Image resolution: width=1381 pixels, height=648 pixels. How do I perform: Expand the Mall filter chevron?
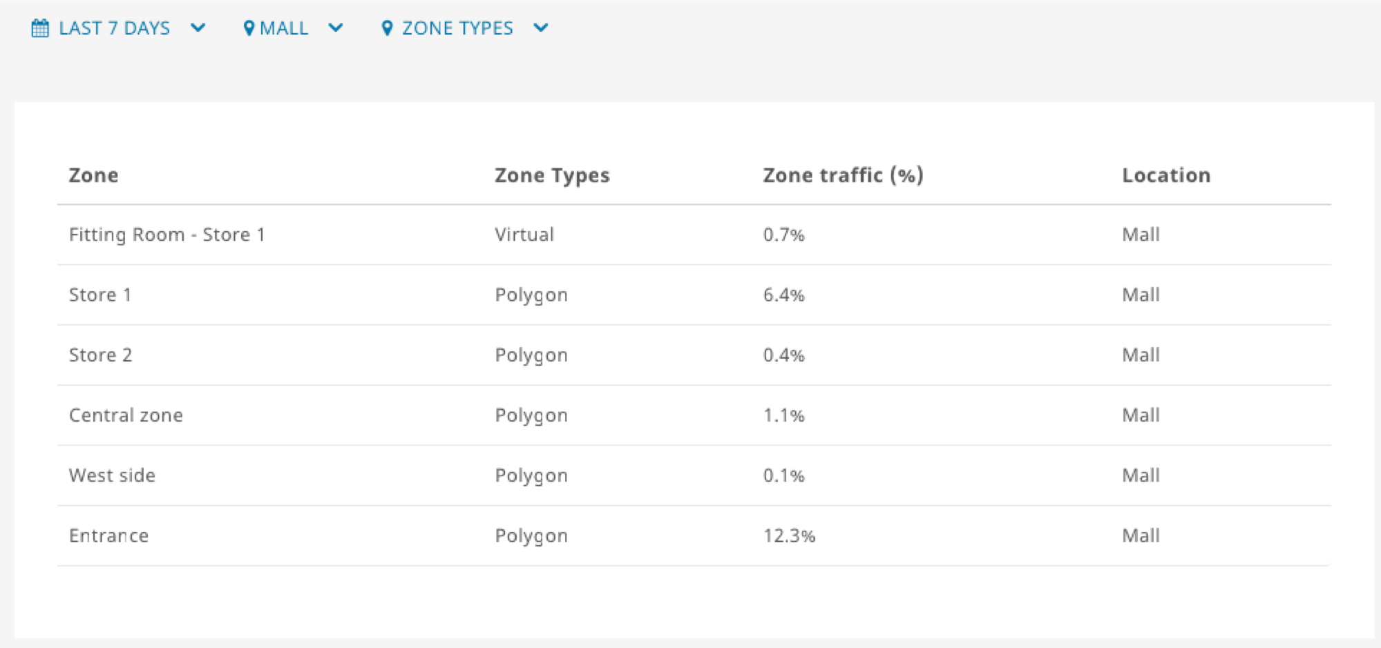pyautogui.click(x=336, y=28)
